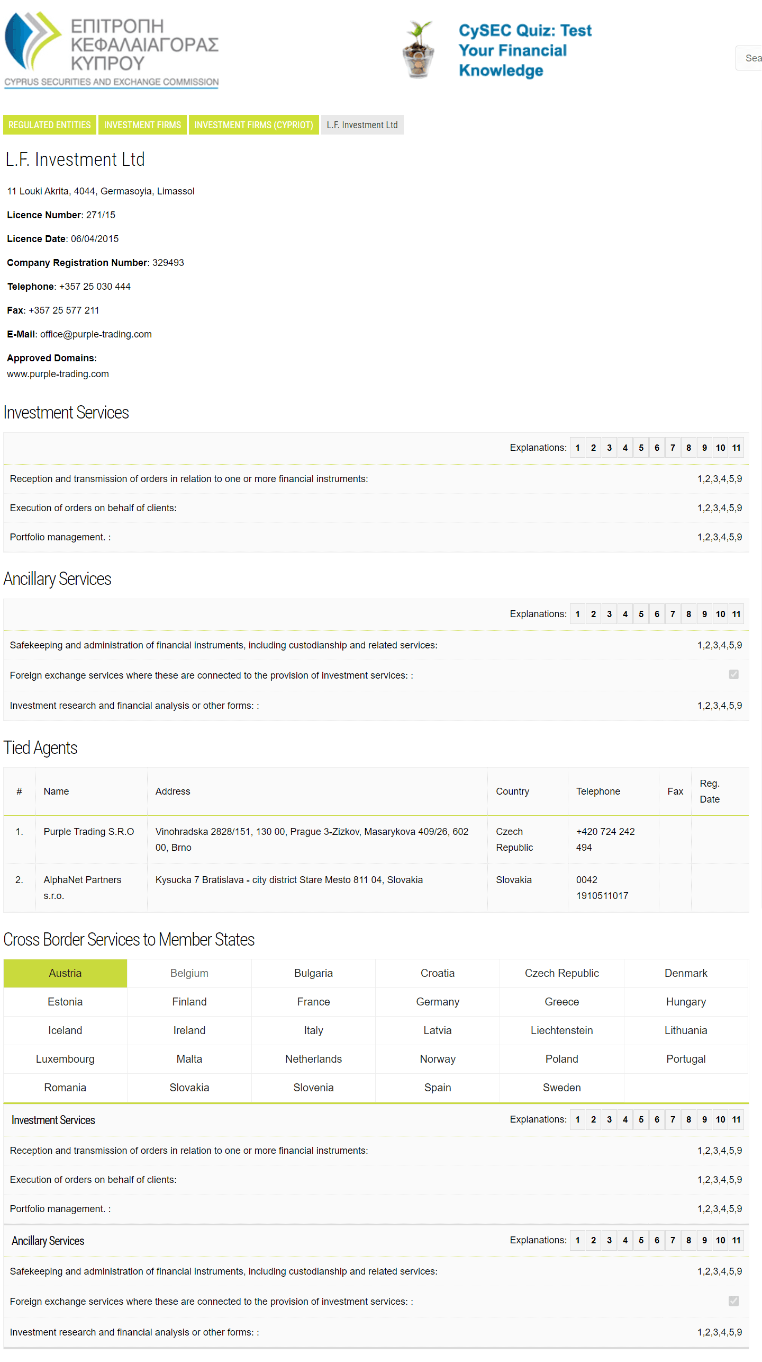Show explanation 7 in cross-border Investment Services
This screenshot has height=1362, width=762.
point(673,1119)
